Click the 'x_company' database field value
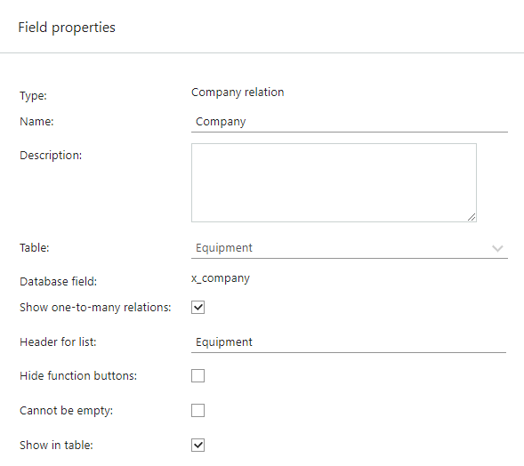 [x=221, y=278]
